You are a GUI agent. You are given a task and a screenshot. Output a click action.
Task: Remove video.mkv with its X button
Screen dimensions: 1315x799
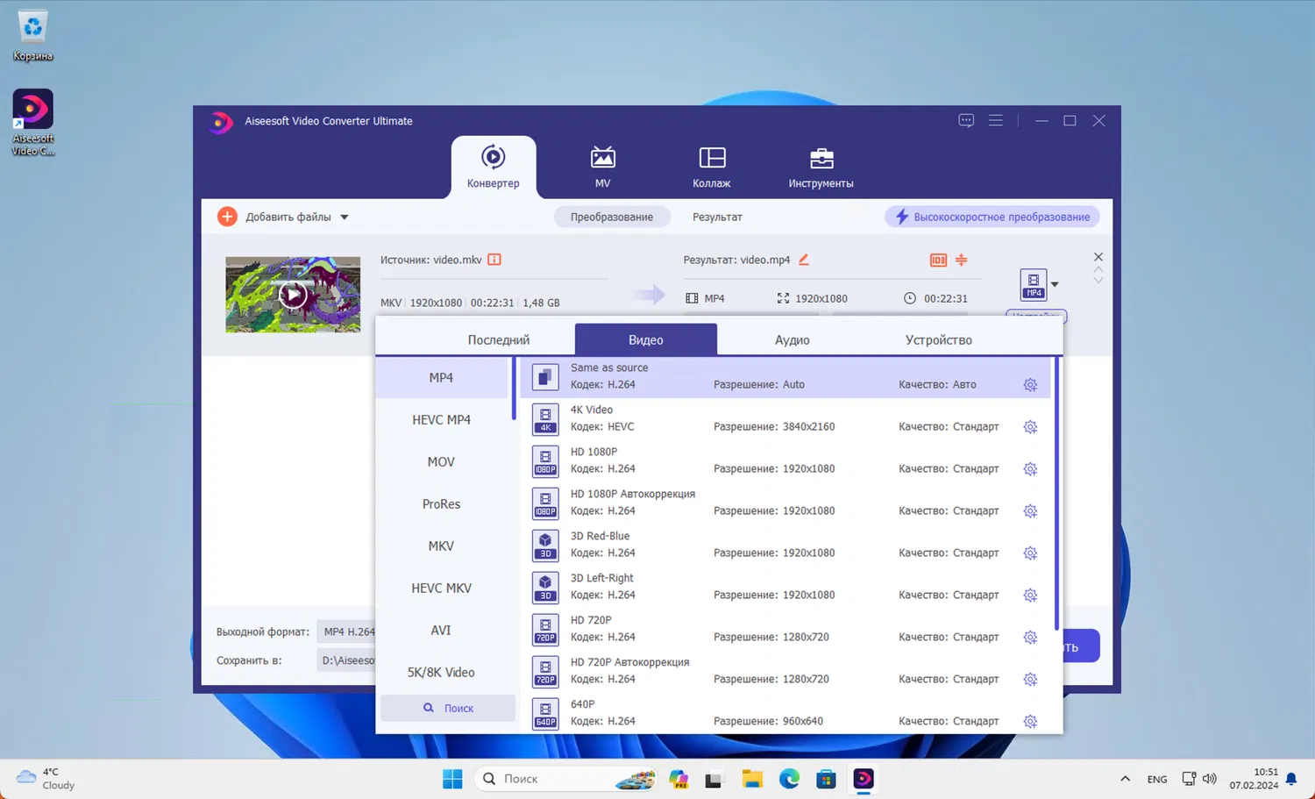click(1098, 257)
